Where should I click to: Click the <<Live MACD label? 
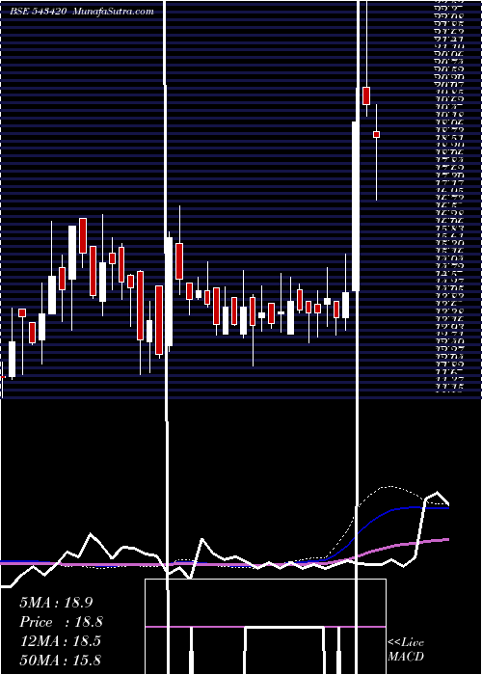pyautogui.click(x=406, y=650)
